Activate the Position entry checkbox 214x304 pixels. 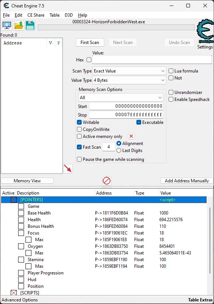point(21,286)
